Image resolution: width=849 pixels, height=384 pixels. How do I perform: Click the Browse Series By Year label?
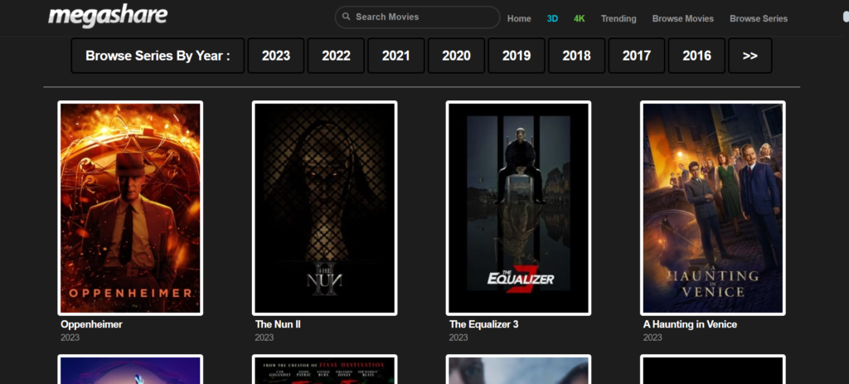(158, 56)
